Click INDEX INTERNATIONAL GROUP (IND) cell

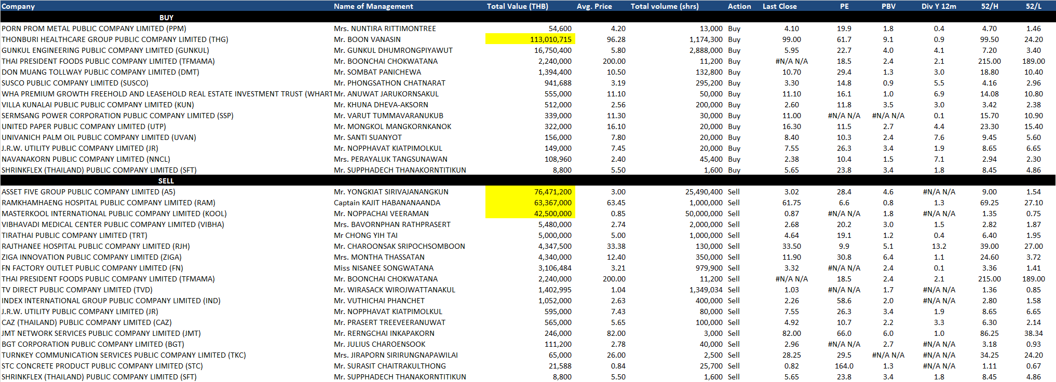pos(111,301)
